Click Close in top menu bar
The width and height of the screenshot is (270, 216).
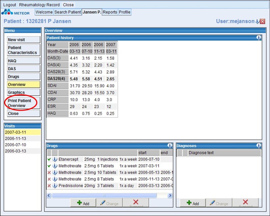pos(68,5)
